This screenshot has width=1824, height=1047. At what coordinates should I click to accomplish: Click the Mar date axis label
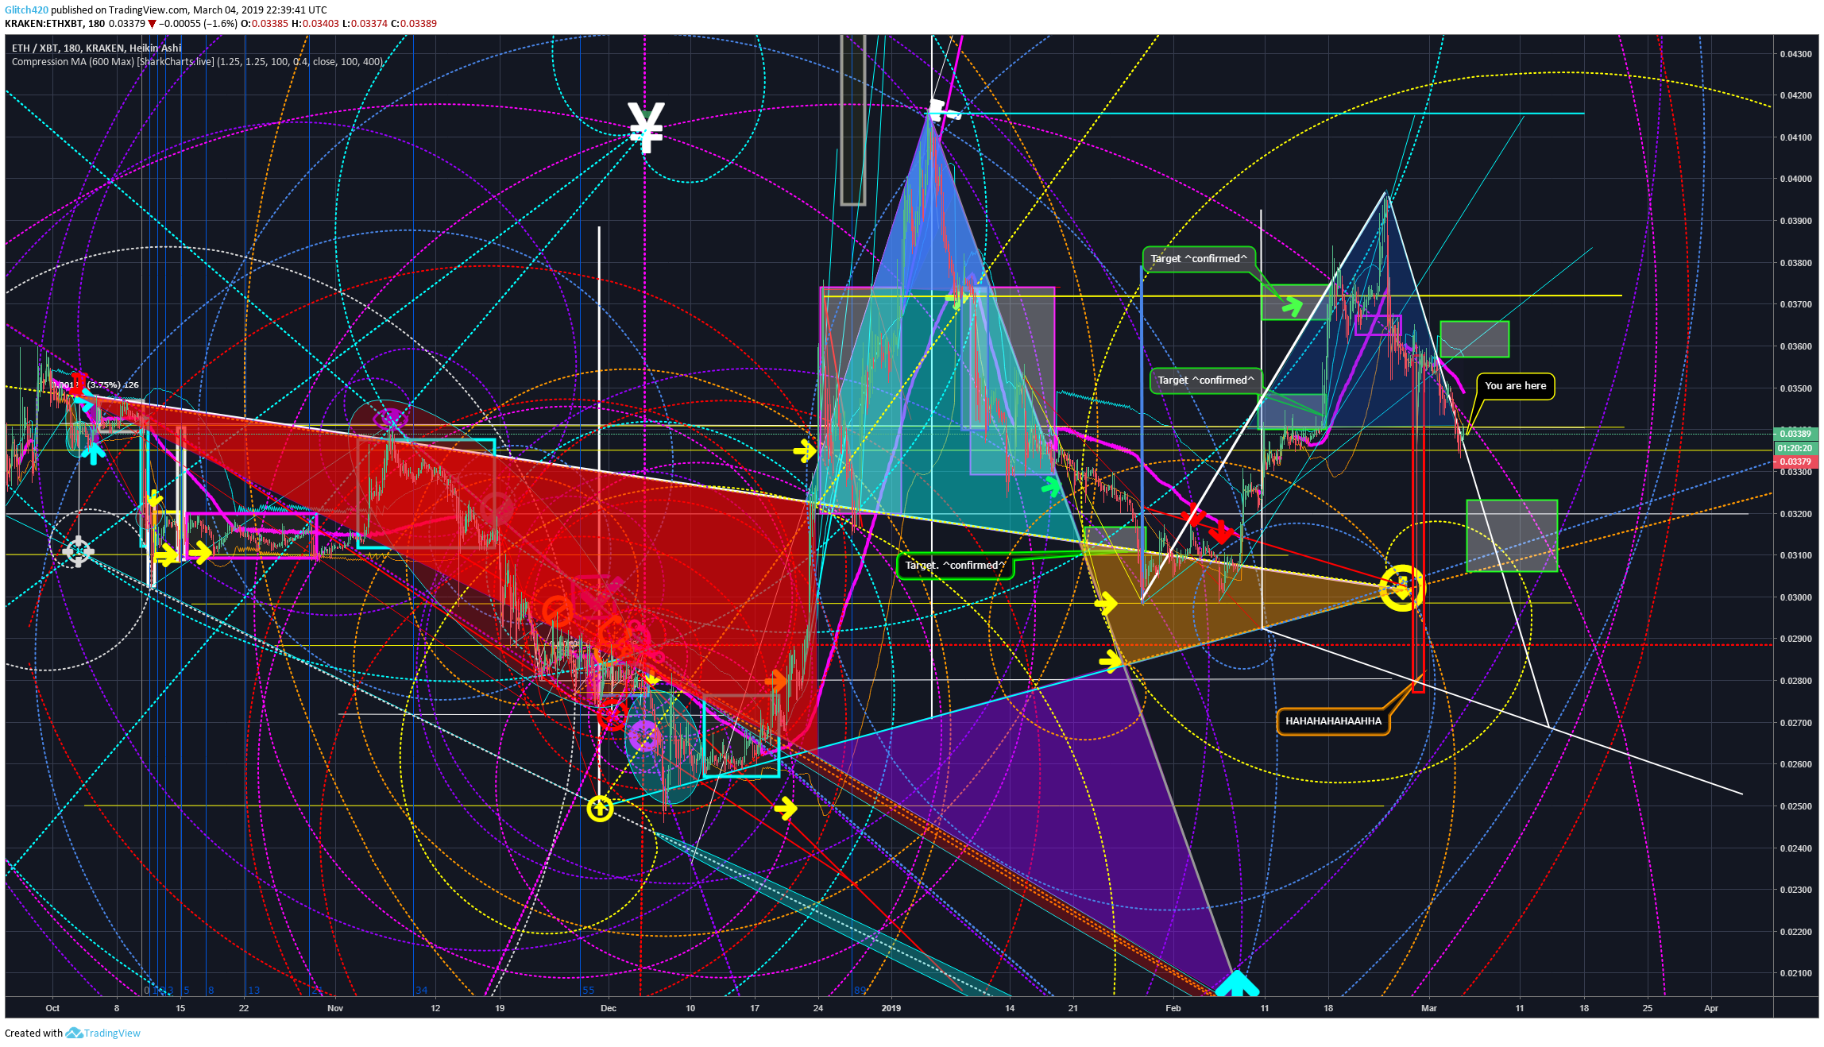pos(1429,1008)
